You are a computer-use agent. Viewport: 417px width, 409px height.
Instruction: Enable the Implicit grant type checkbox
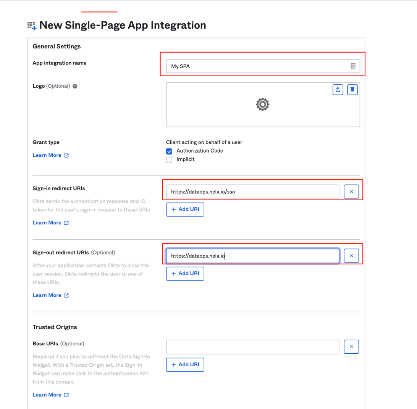pos(169,160)
